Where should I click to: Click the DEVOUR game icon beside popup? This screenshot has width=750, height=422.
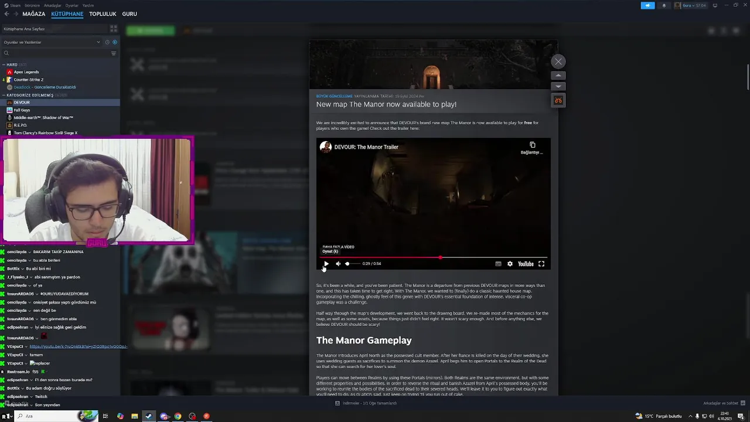pos(558,100)
